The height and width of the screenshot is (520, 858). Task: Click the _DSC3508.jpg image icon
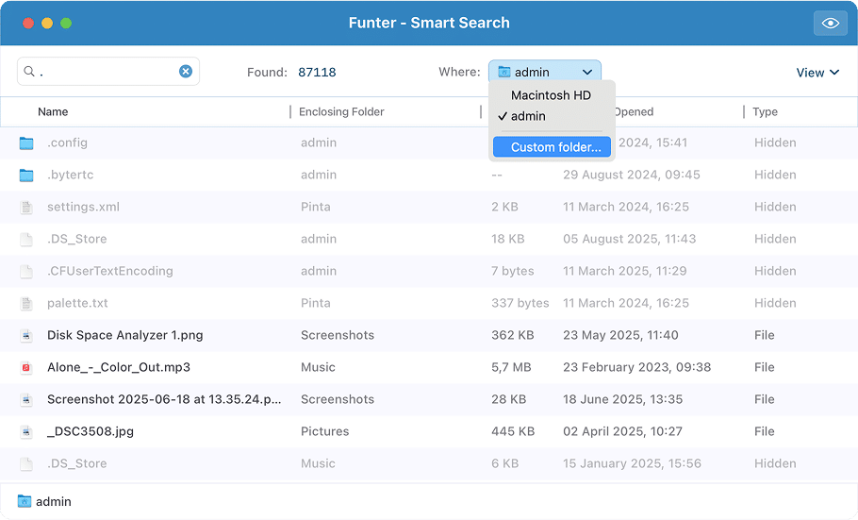coord(26,432)
